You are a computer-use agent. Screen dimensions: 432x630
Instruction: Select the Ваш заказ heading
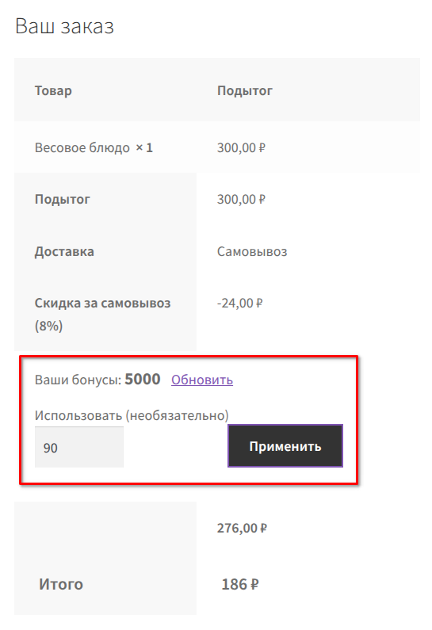point(64,26)
